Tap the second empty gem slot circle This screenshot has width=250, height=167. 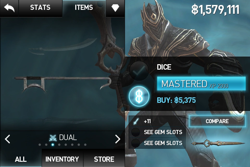click(136, 143)
